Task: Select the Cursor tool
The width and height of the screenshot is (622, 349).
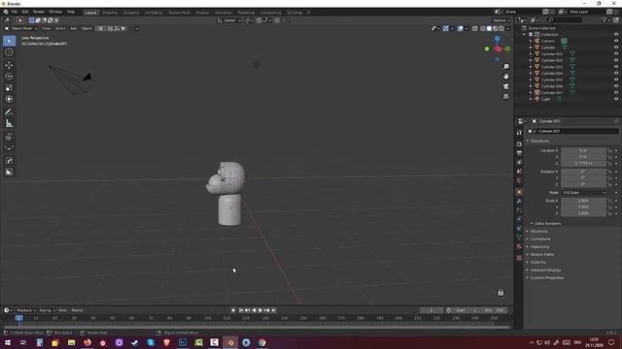Action: pos(9,52)
